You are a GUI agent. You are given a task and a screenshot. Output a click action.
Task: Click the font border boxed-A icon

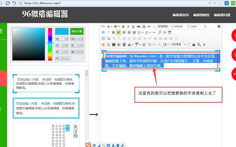tap(144, 26)
